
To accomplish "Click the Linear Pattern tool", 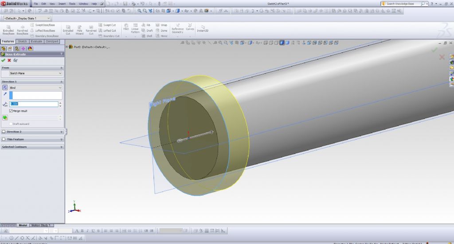I will click(135, 28).
